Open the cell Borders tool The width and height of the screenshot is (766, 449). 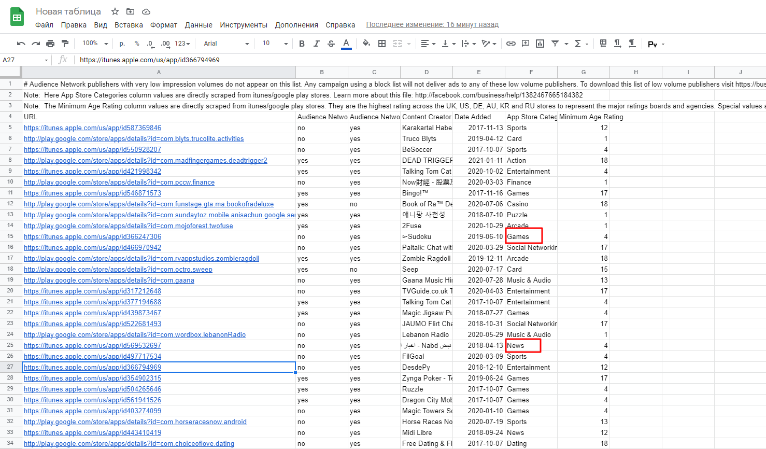[x=382, y=44]
